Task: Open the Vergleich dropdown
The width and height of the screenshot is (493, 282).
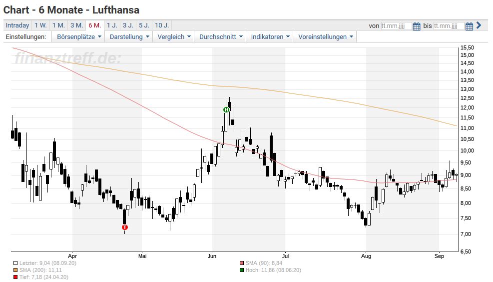Action: [173, 37]
